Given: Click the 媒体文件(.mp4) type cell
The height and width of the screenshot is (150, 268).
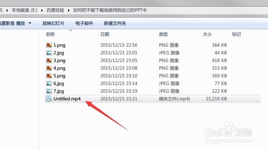Looking at the screenshot, I should 174,99.
